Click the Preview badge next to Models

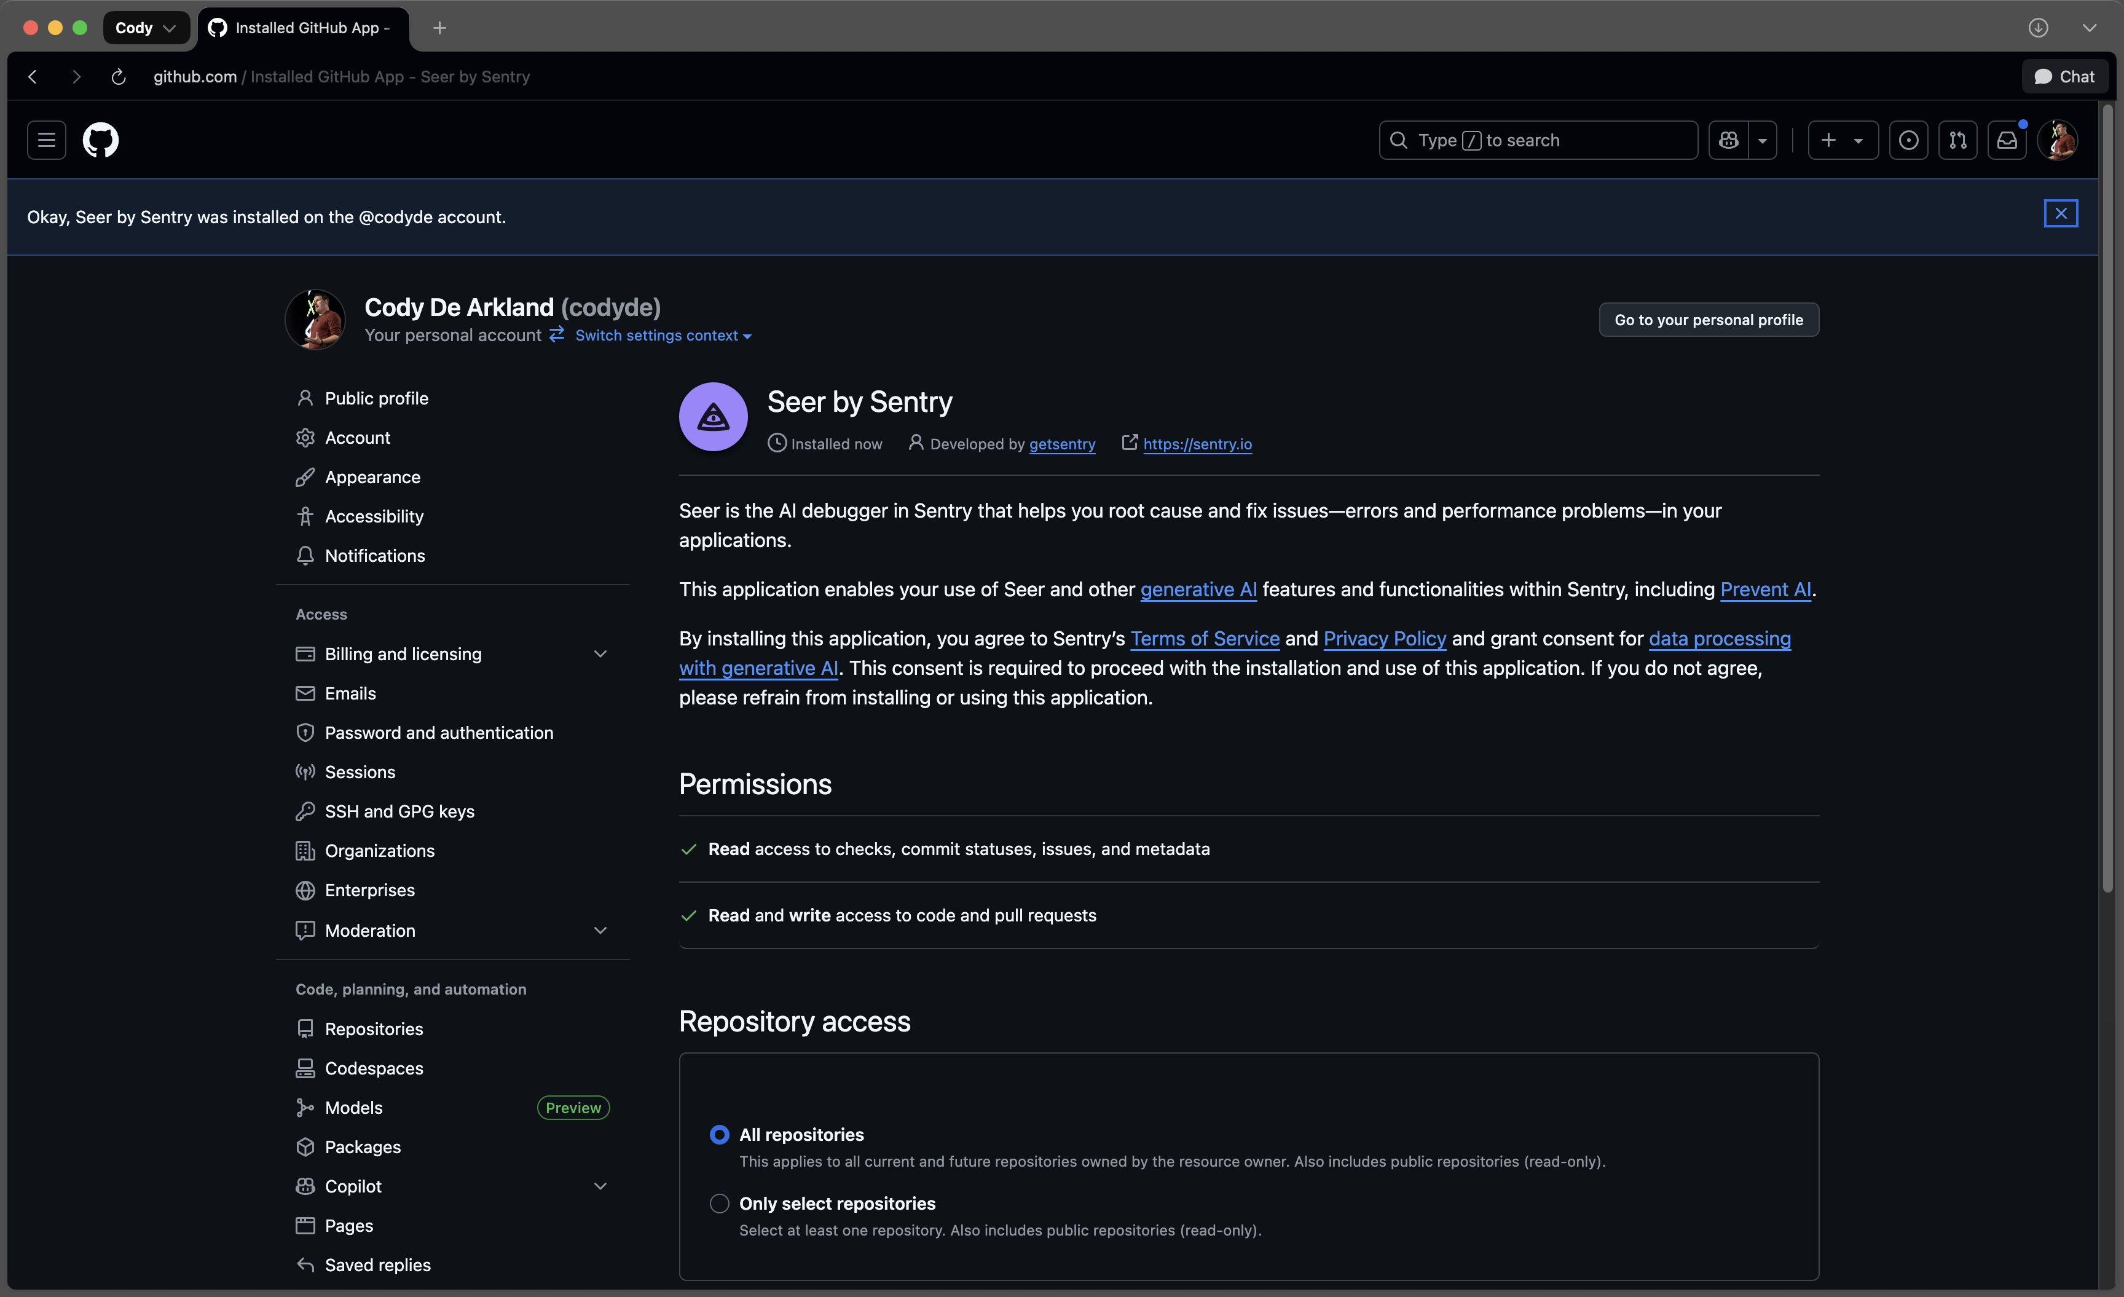pyautogui.click(x=573, y=1108)
